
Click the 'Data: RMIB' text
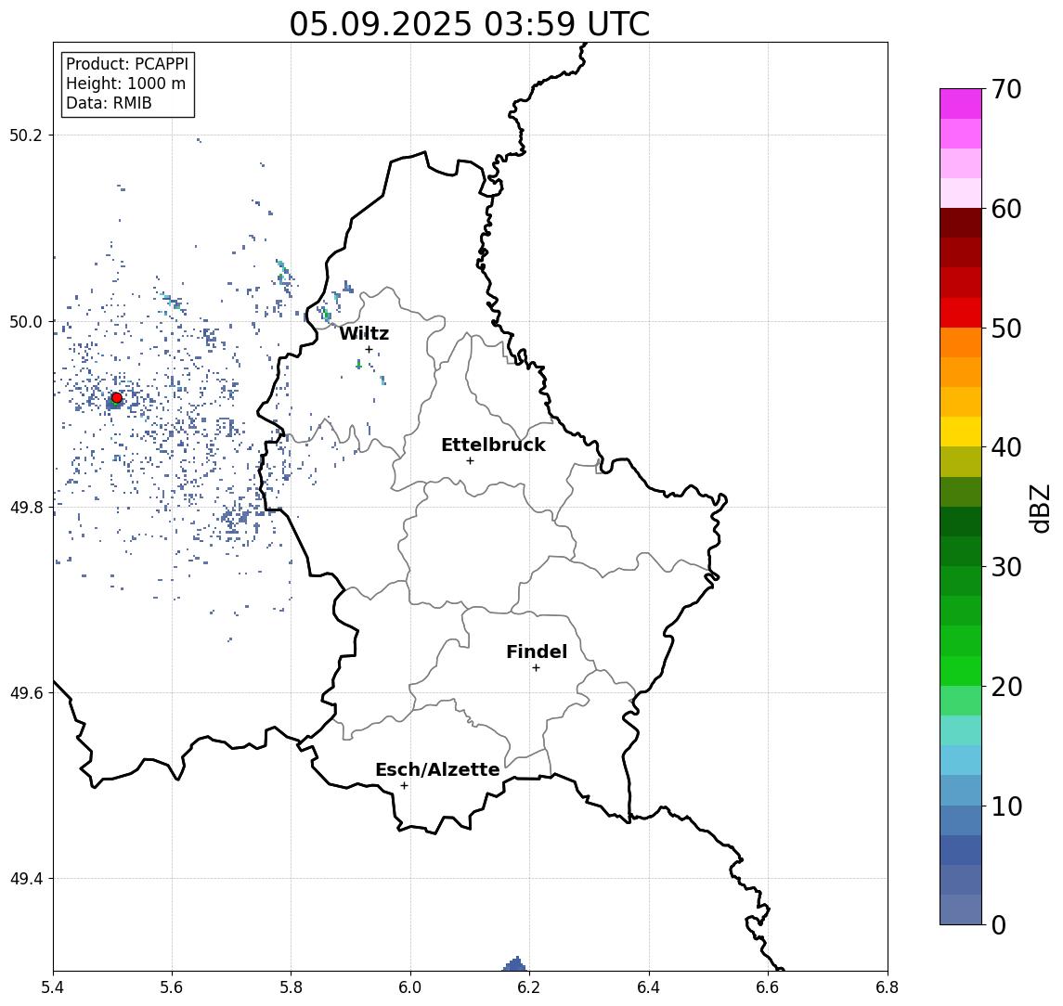pyautogui.click(x=109, y=103)
